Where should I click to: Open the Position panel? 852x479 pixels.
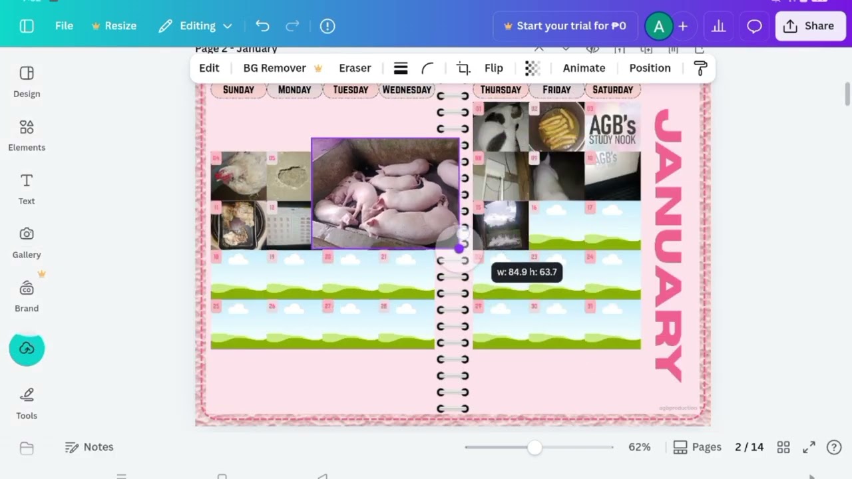(x=650, y=68)
